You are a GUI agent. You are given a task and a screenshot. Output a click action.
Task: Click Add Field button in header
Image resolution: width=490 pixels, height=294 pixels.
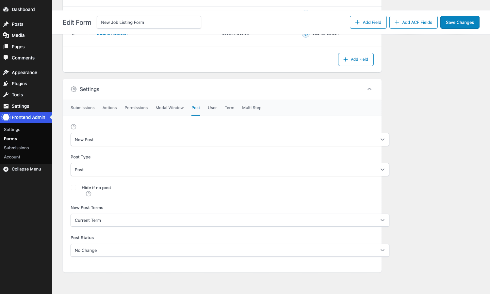[368, 22]
